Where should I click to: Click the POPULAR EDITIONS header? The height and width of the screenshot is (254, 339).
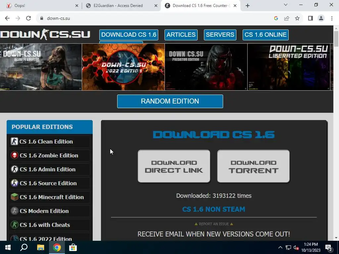click(x=50, y=127)
